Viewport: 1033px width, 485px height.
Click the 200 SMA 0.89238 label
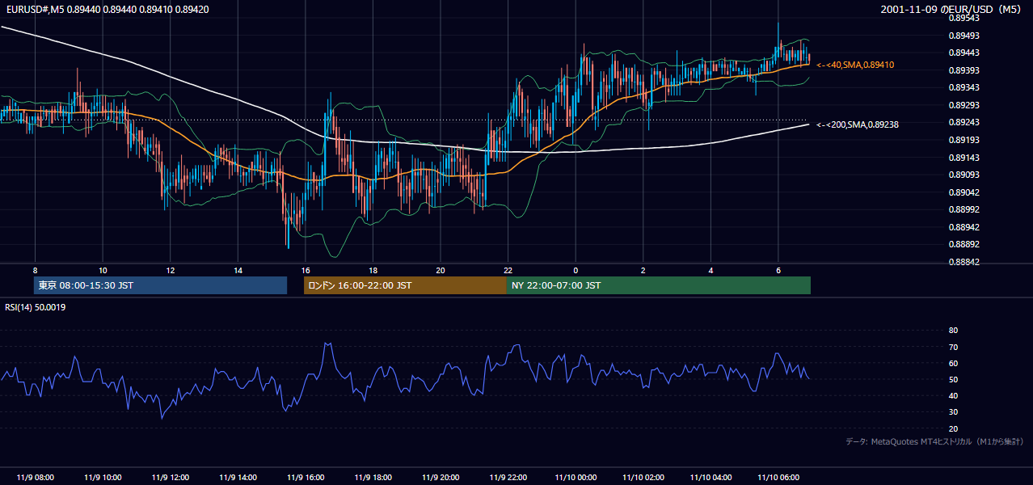(x=858, y=124)
